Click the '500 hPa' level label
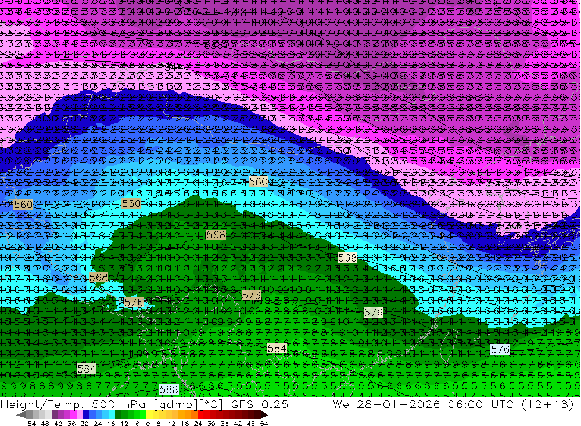581x426 pixels. point(119,404)
